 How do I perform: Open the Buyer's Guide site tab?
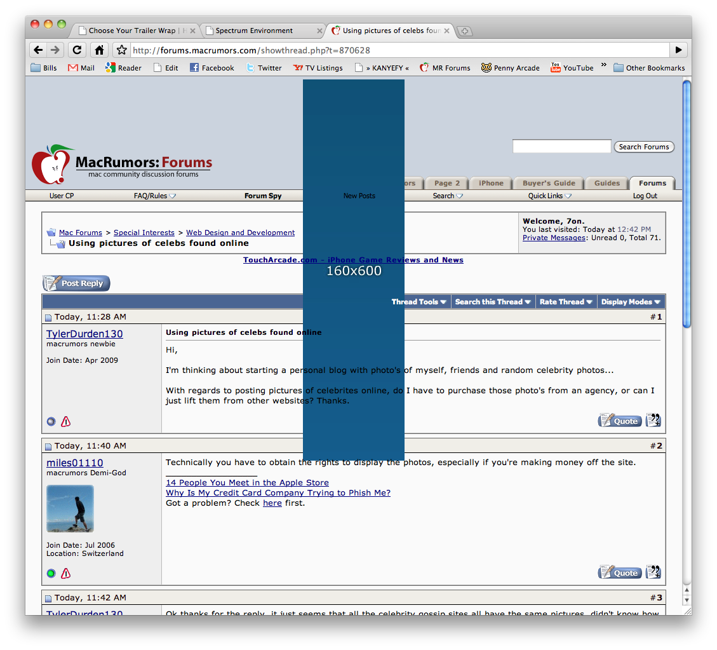click(x=549, y=184)
